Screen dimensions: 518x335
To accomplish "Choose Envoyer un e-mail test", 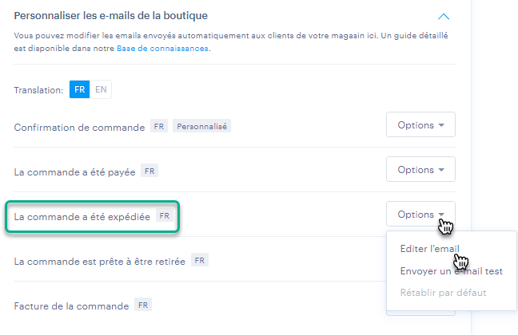I will click(x=452, y=271).
